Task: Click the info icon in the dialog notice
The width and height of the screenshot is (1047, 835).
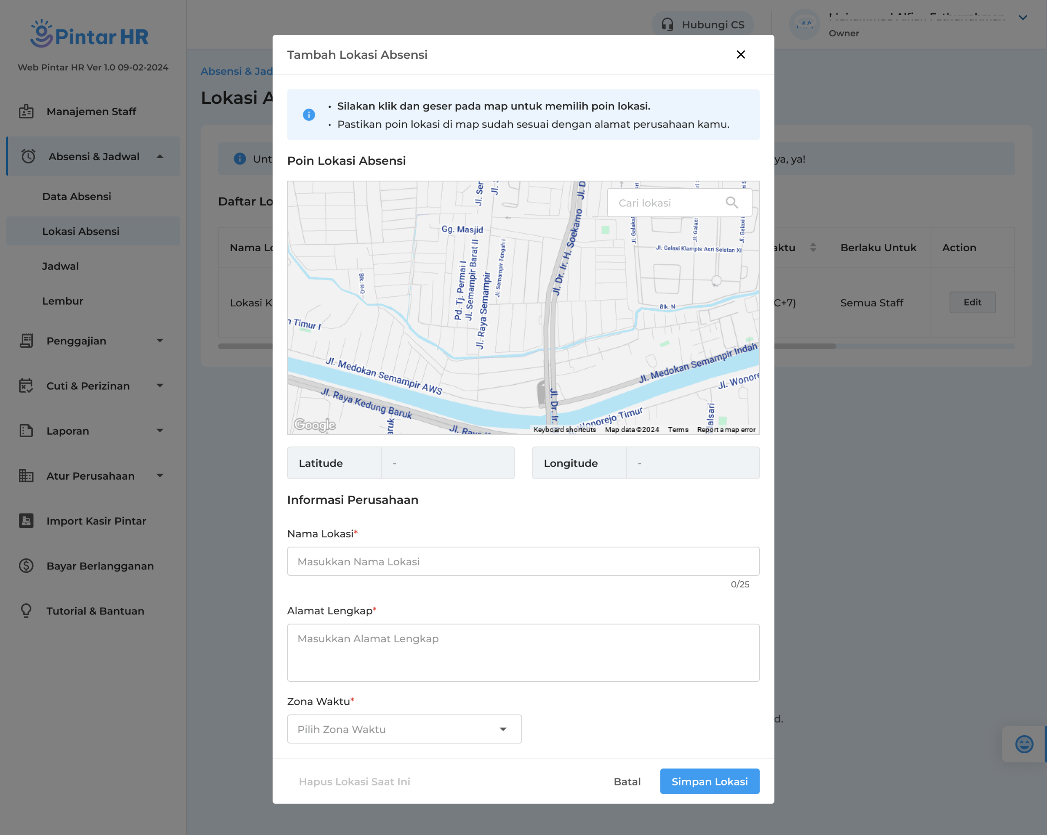Action: 309,115
